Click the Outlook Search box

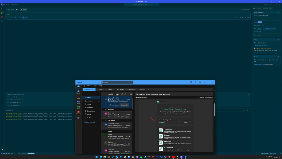118,82
